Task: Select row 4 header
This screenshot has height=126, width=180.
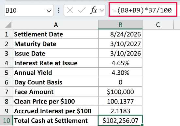Action: click(x=7, y=63)
